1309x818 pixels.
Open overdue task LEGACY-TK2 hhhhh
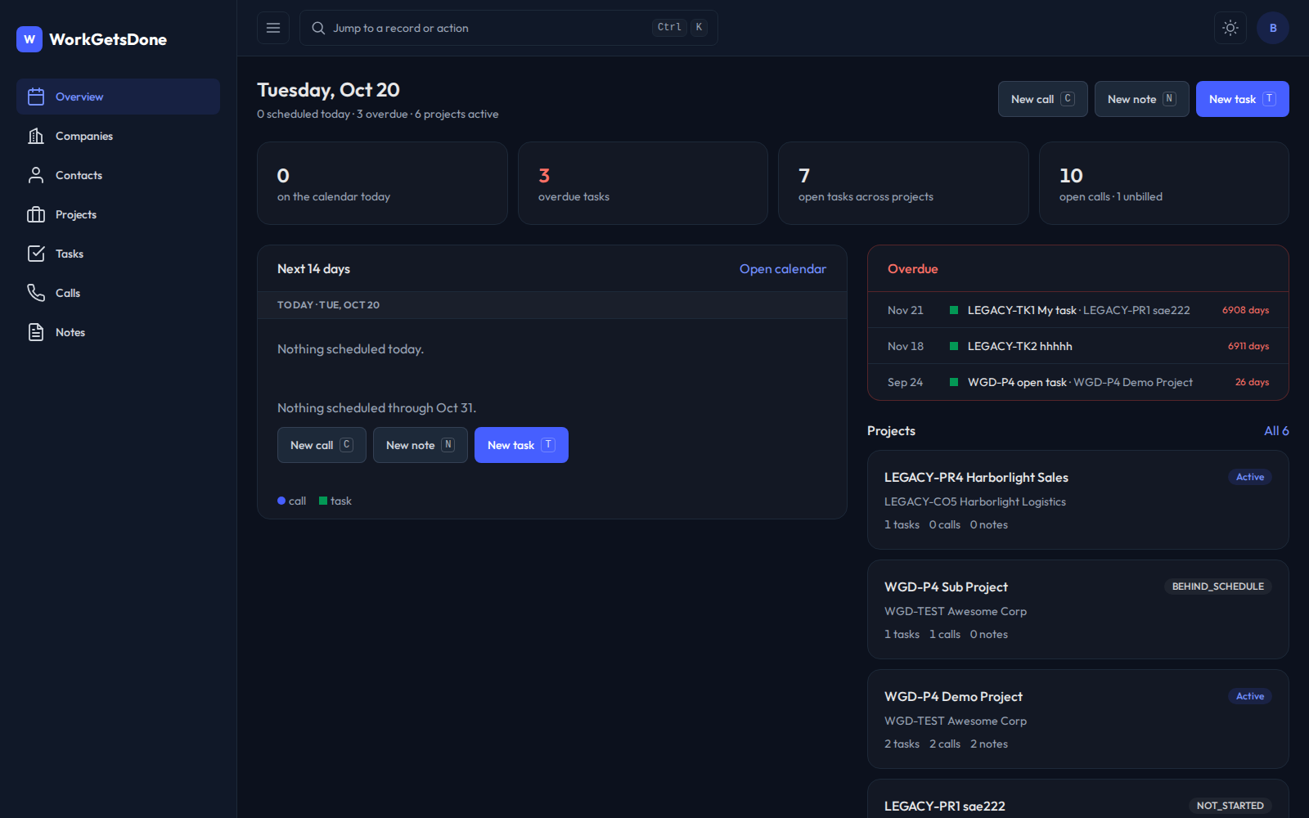(x=1078, y=346)
